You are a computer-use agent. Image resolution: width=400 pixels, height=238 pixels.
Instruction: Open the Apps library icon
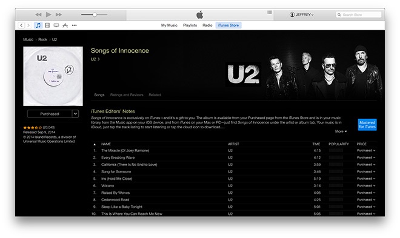click(65, 25)
